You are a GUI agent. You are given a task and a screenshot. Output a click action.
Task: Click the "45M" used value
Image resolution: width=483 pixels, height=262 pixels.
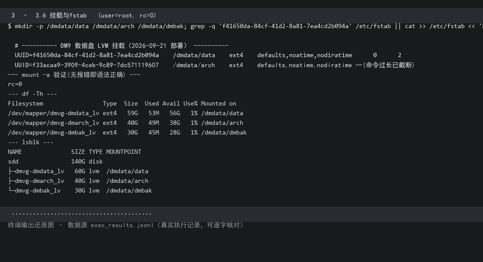tap(154, 133)
